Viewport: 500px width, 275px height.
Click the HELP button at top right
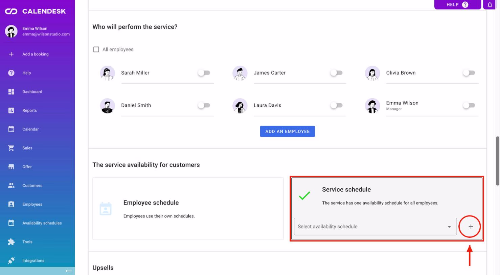[x=457, y=5]
